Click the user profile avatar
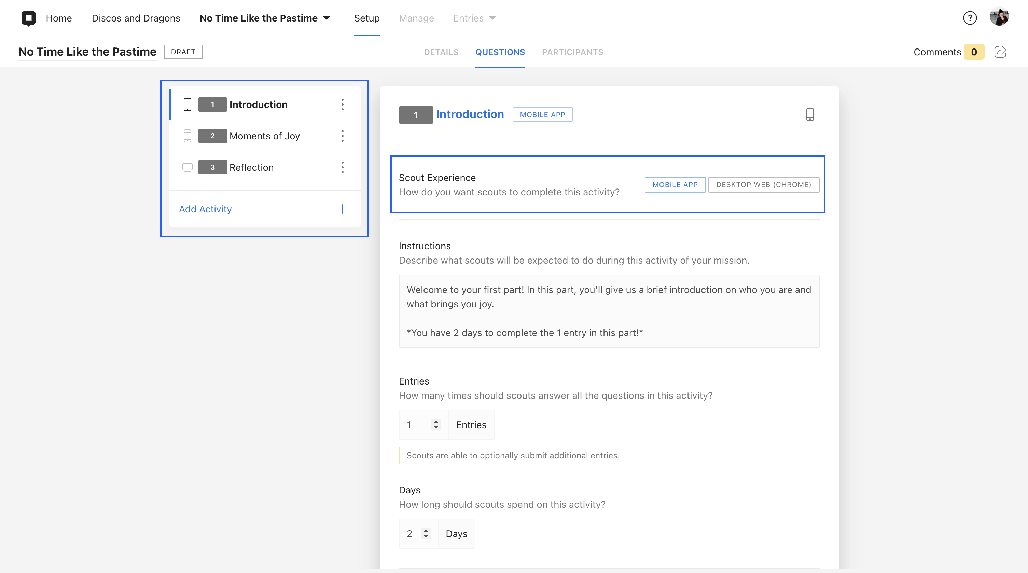This screenshot has height=573, width=1028. click(x=999, y=17)
